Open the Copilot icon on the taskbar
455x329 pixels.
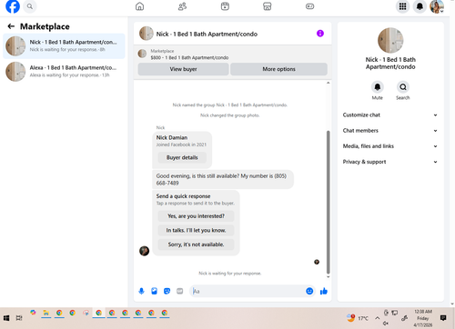point(33,313)
